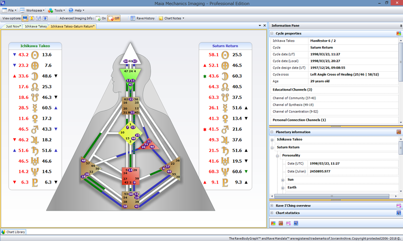Click the Planetary information horizontal scrollbar
Screen dimensions: 403x241
coord(331,196)
